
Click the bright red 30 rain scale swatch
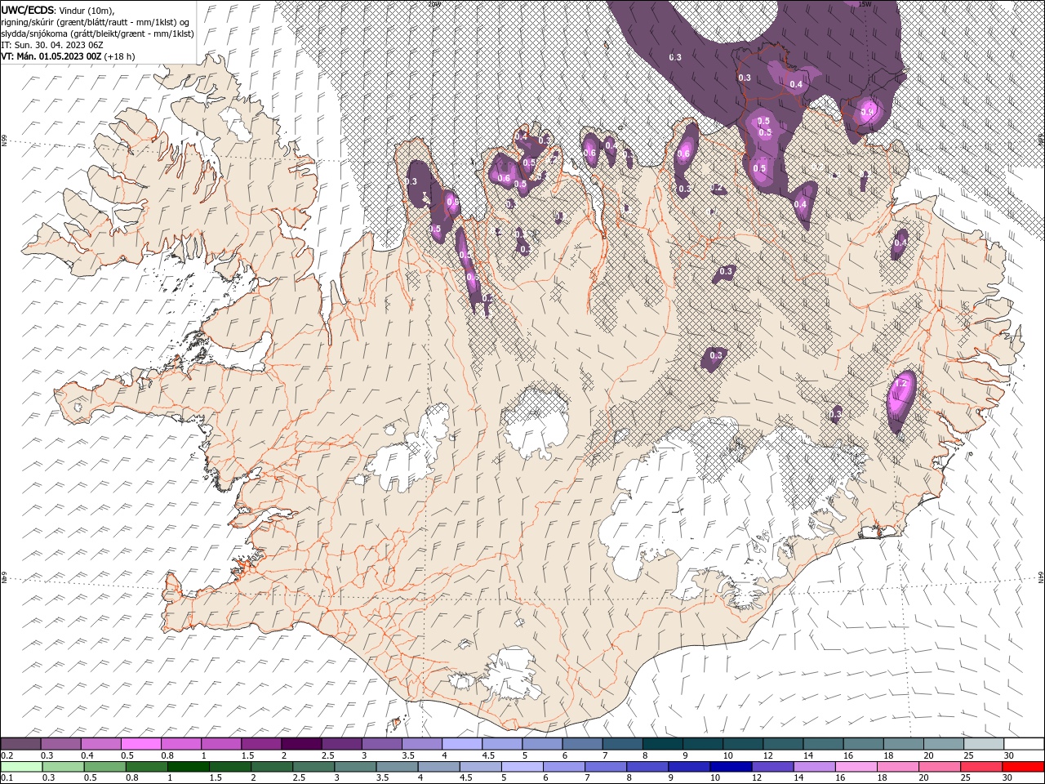click(x=1021, y=767)
